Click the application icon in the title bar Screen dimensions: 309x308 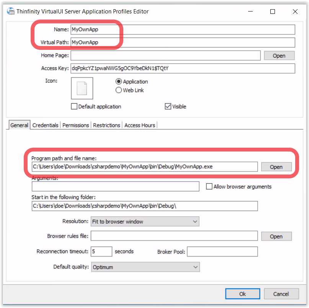pyautogui.click(x=11, y=11)
